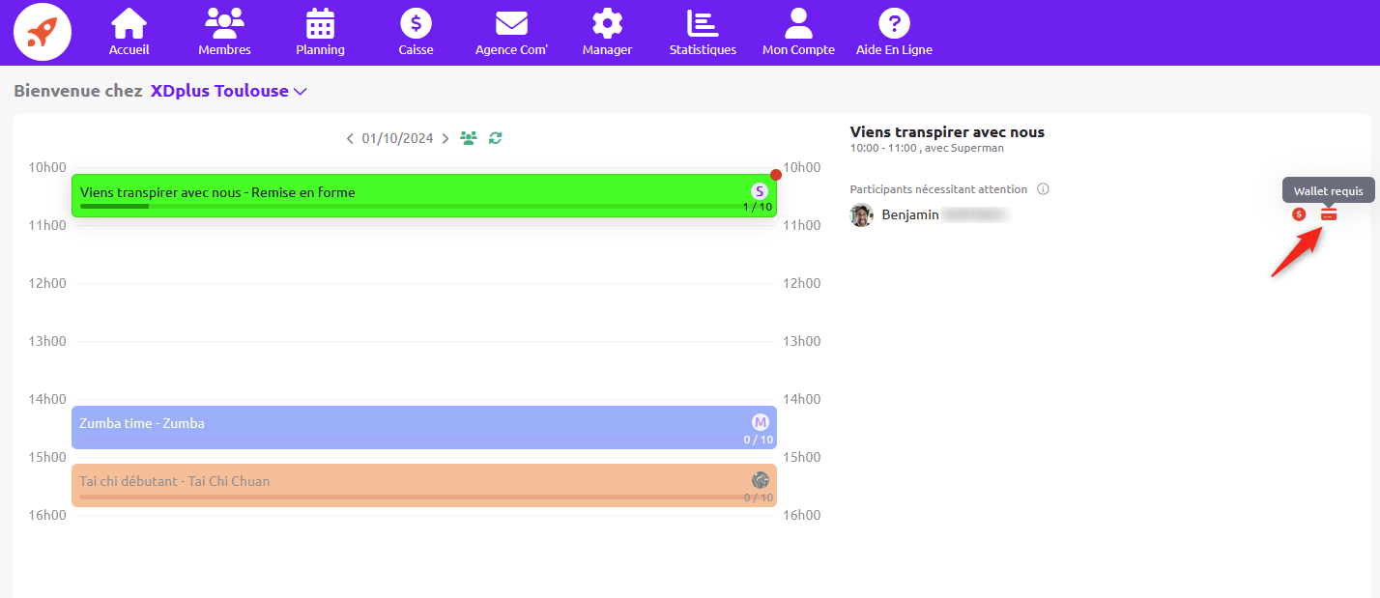
Task: Open participant Benjamin's profile
Action: [909, 215]
